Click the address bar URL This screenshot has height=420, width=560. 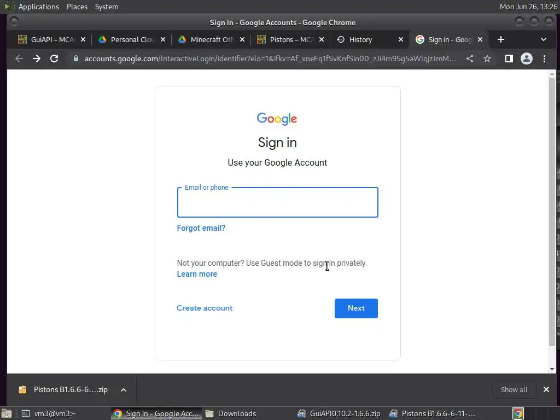click(270, 59)
